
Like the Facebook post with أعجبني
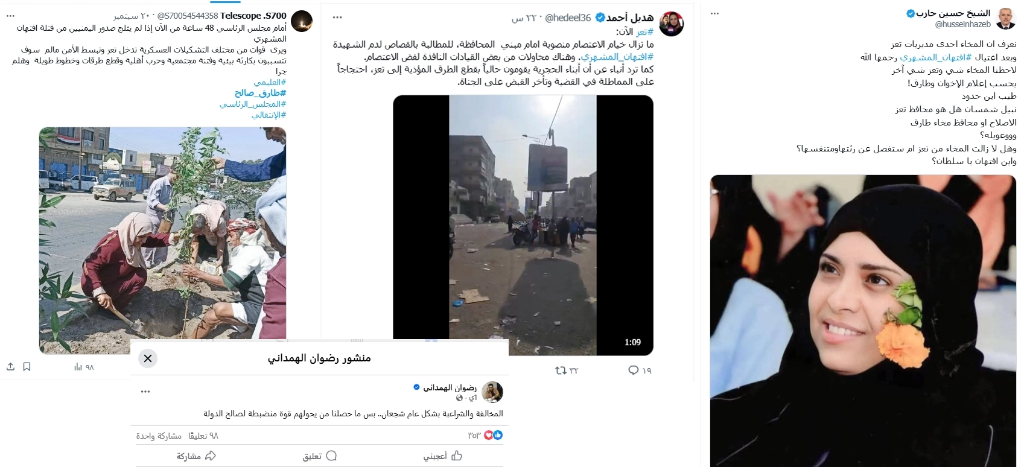coord(443,456)
